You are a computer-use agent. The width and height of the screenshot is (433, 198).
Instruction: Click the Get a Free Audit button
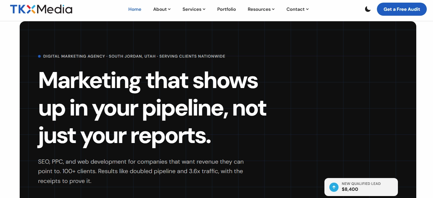point(402,9)
